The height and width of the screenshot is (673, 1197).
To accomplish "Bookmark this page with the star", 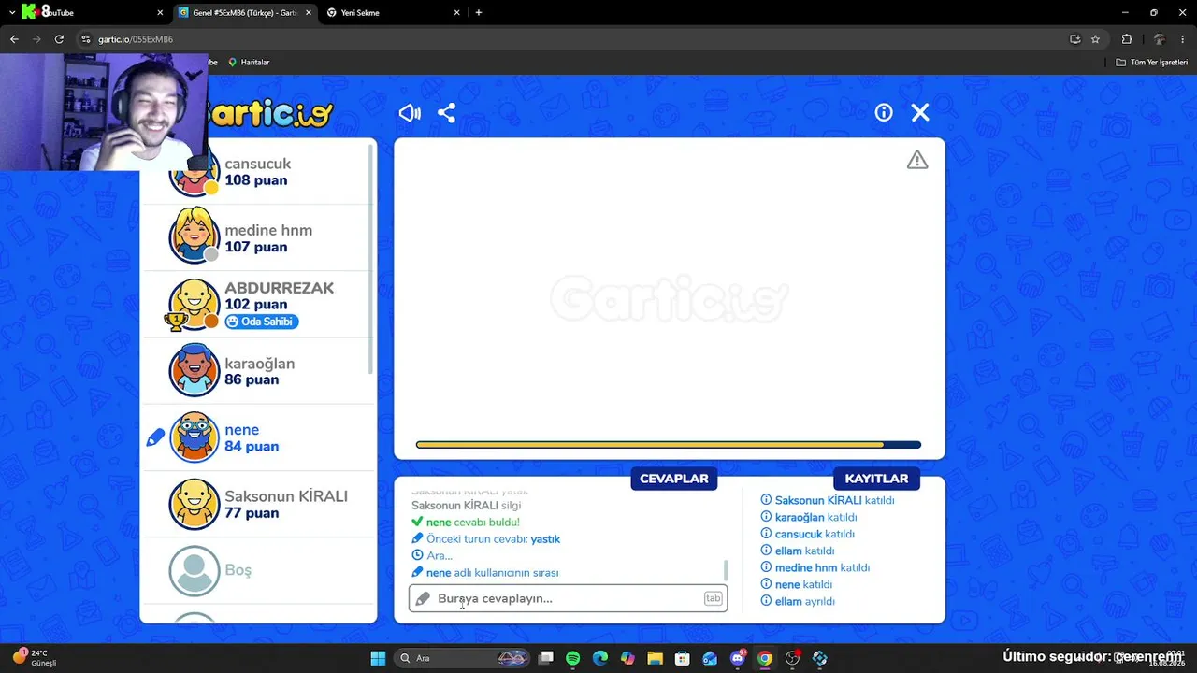I will (x=1095, y=39).
